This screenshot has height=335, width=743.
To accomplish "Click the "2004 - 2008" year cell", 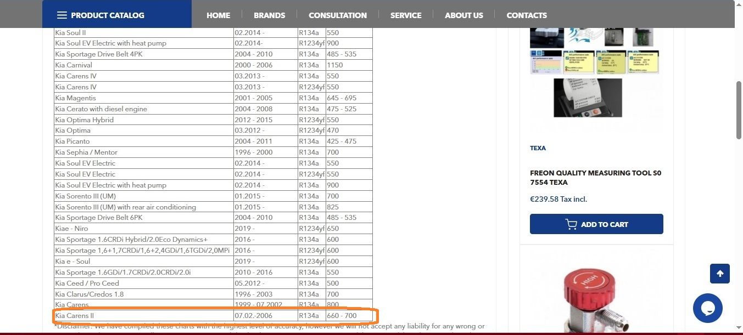I will click(x=265, y=109).
